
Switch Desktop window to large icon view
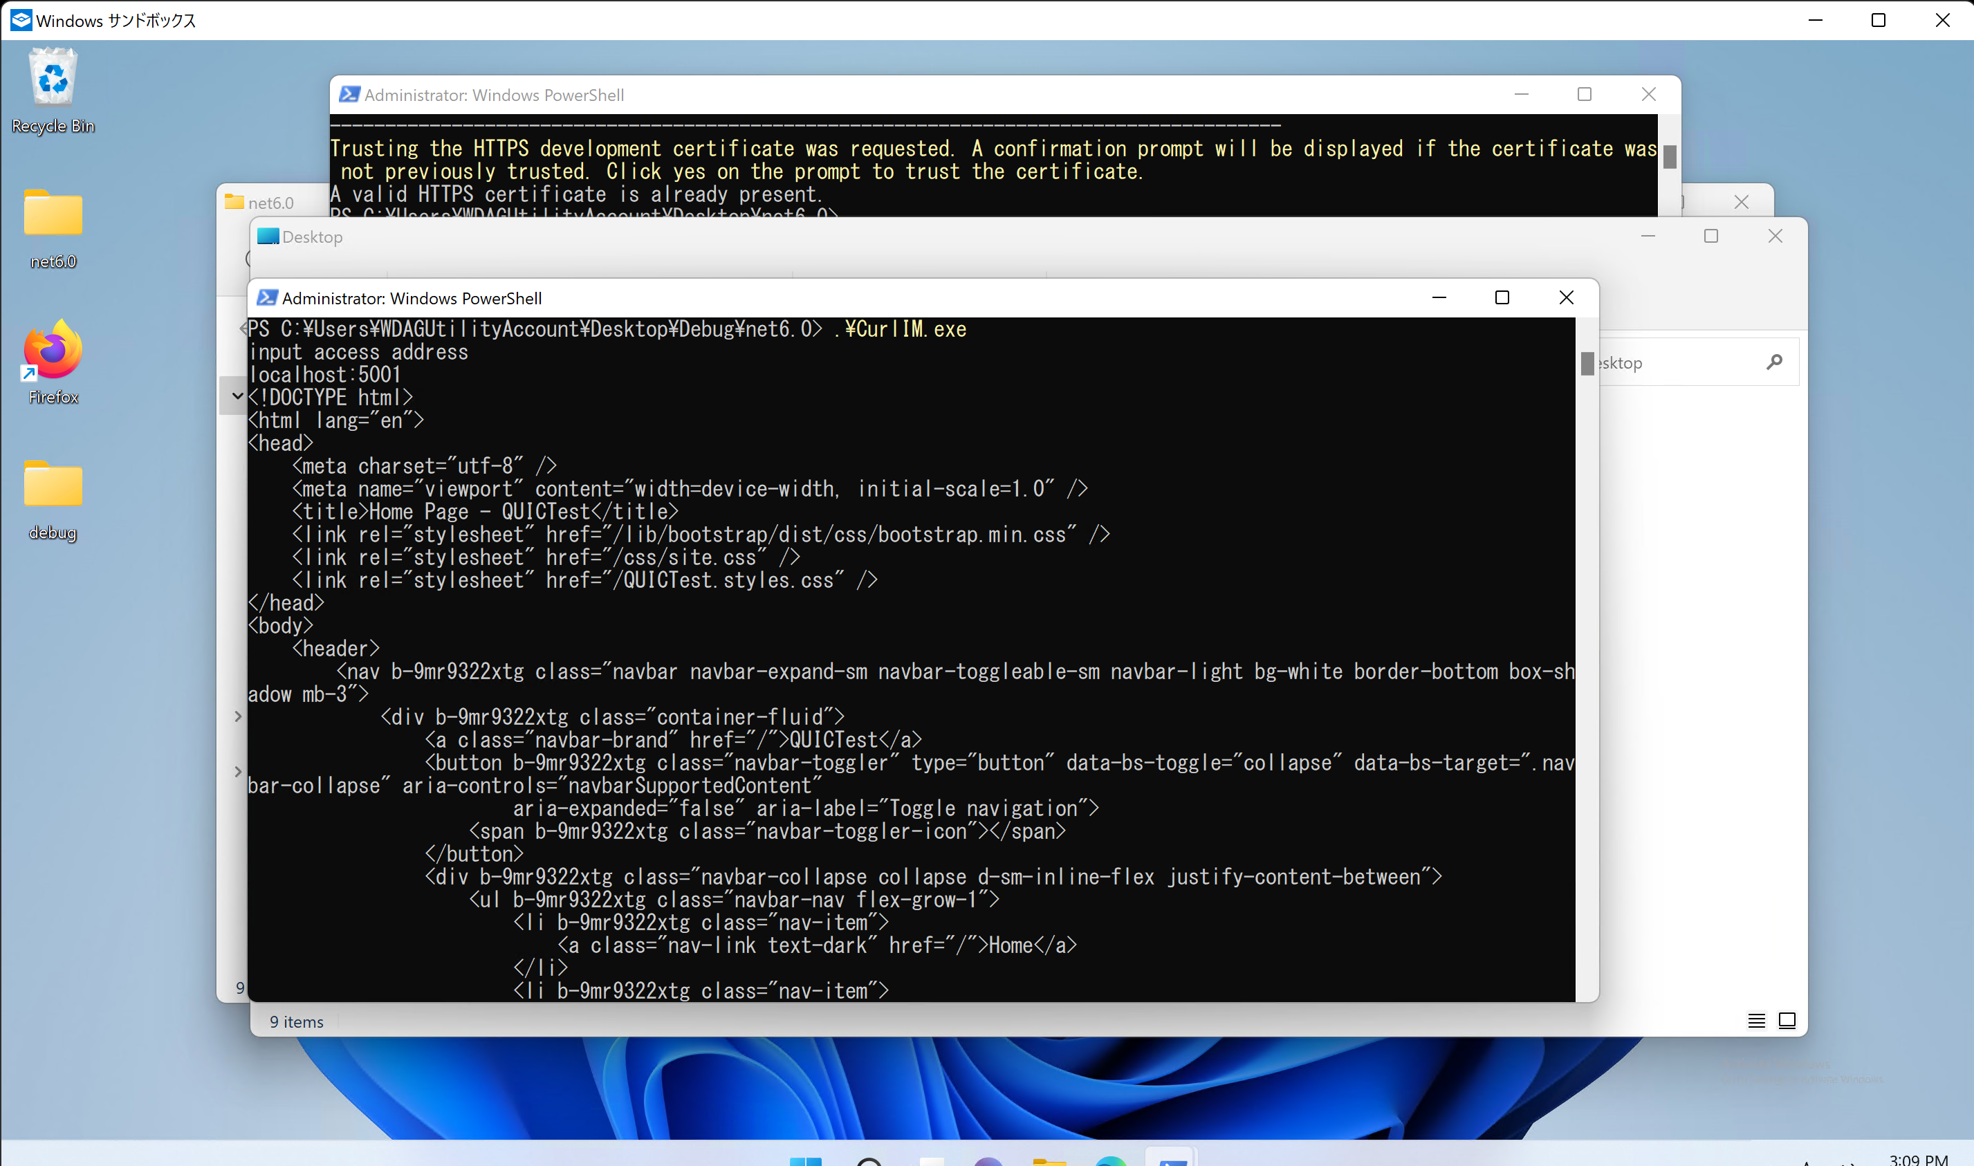[x=1788, y=1020]
